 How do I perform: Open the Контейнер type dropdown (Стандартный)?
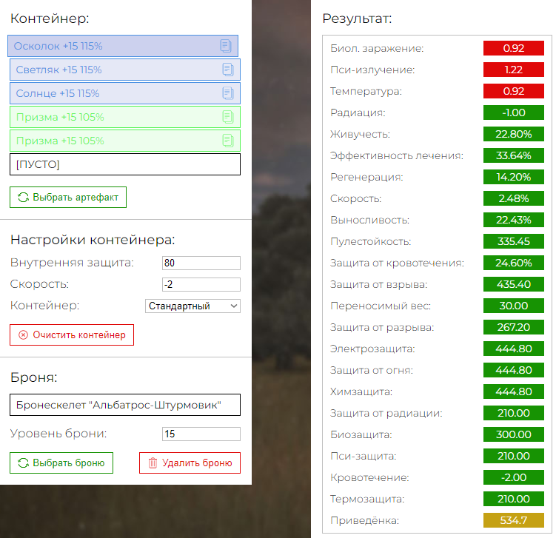click(x=192, y=306)
